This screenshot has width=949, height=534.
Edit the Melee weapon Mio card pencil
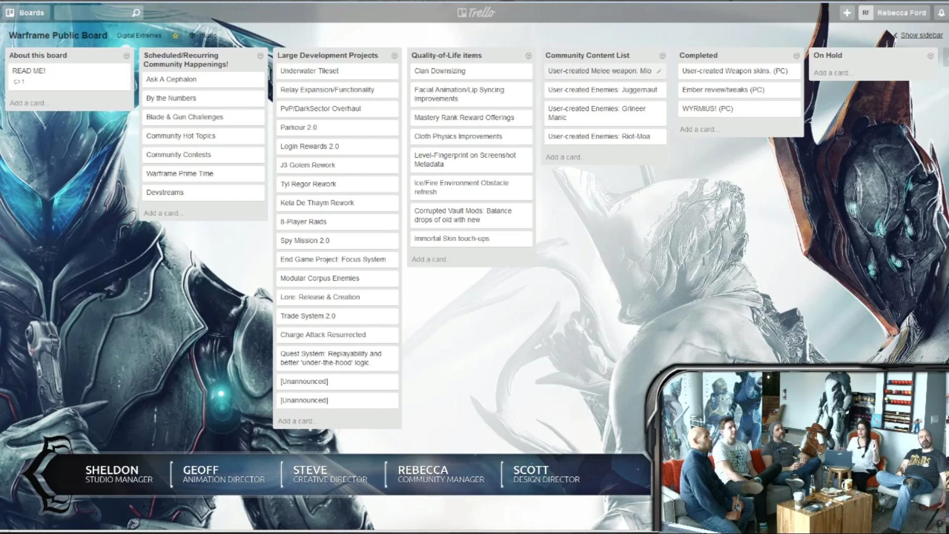pos(659,71)
